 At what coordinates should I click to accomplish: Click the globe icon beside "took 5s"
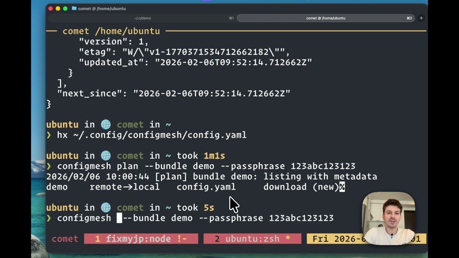(x=106, y=207)
